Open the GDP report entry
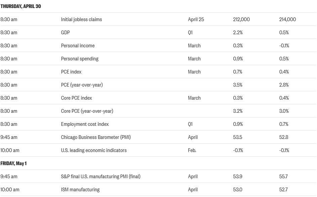 (x=65, y=33)
